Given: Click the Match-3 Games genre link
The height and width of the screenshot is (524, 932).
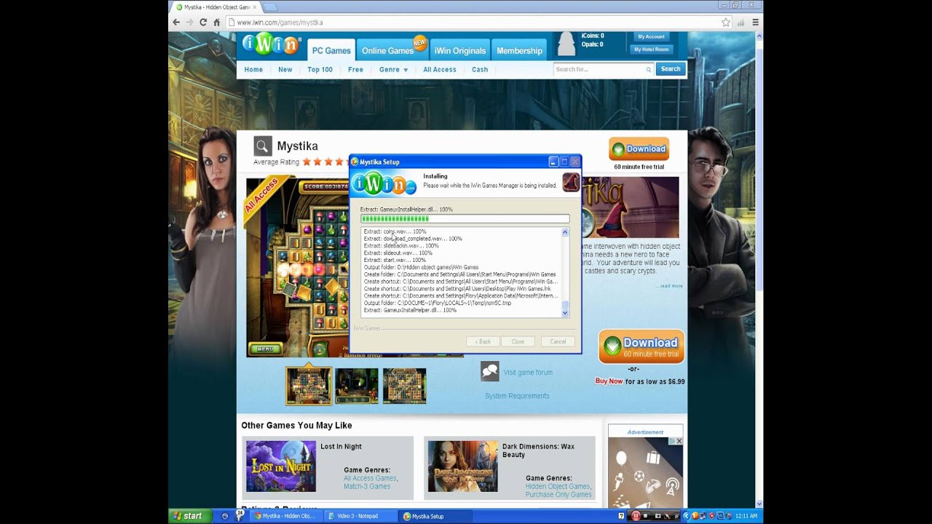Looking at the screenshot, I should (x=367, y=486).
